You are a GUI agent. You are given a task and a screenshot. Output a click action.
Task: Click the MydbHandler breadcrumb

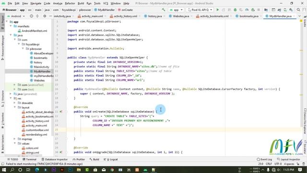point(105,10)
